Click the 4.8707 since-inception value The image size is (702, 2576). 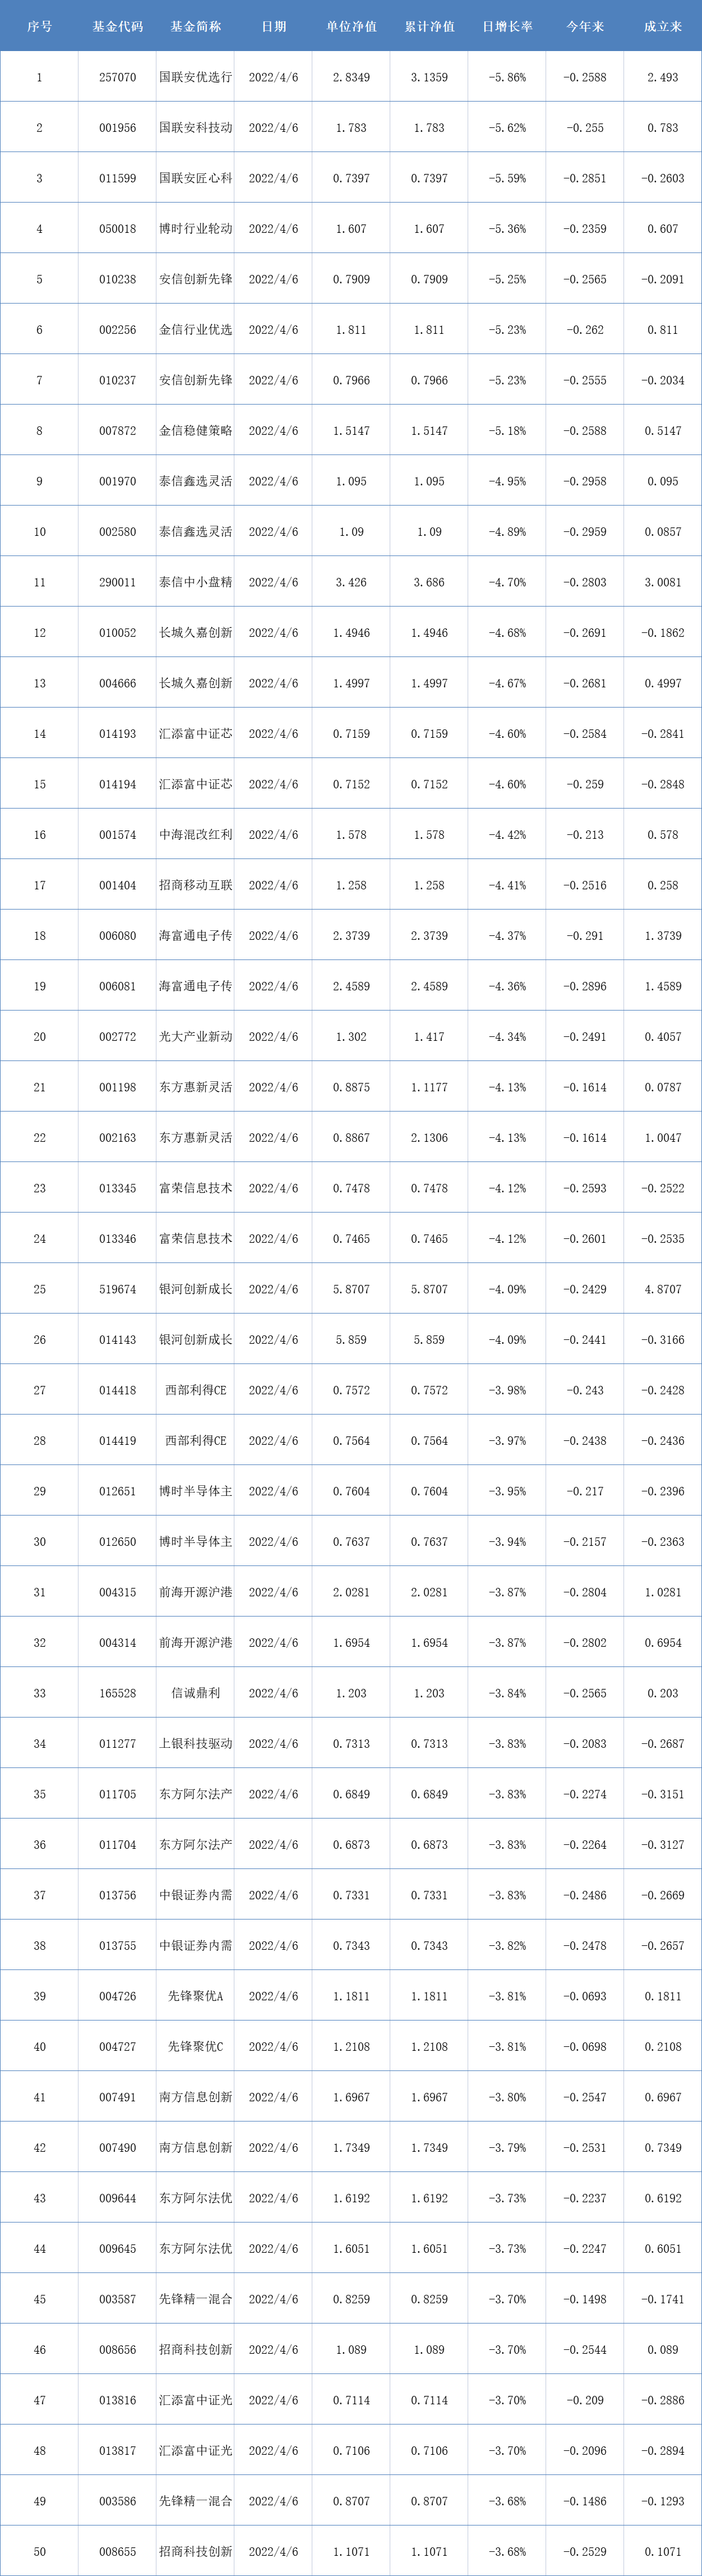663,1289
